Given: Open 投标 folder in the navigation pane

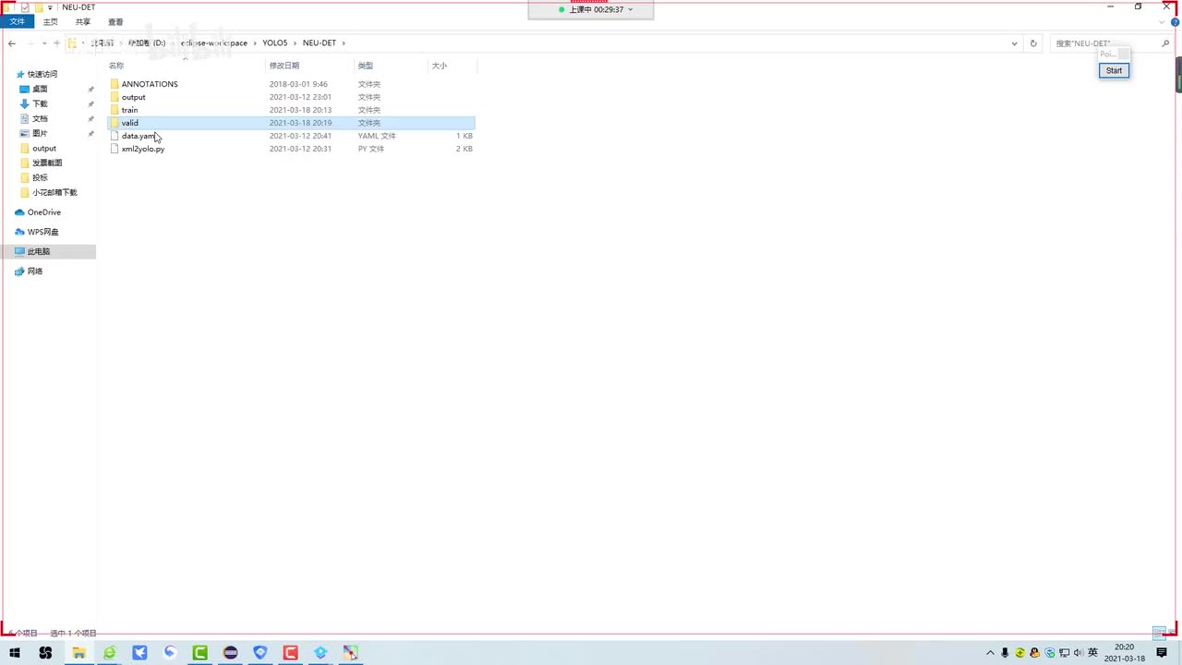Looking at the screenshot, I should tap(40, 178).
